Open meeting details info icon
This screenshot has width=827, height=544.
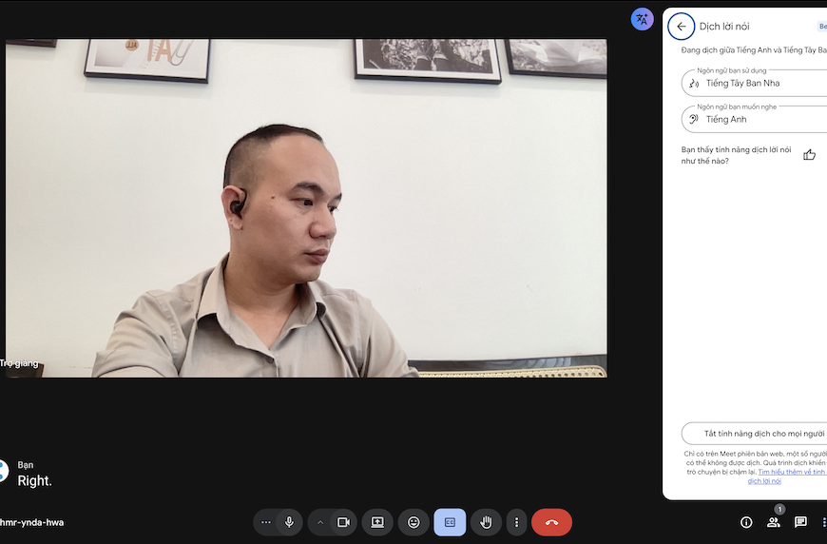746,522
